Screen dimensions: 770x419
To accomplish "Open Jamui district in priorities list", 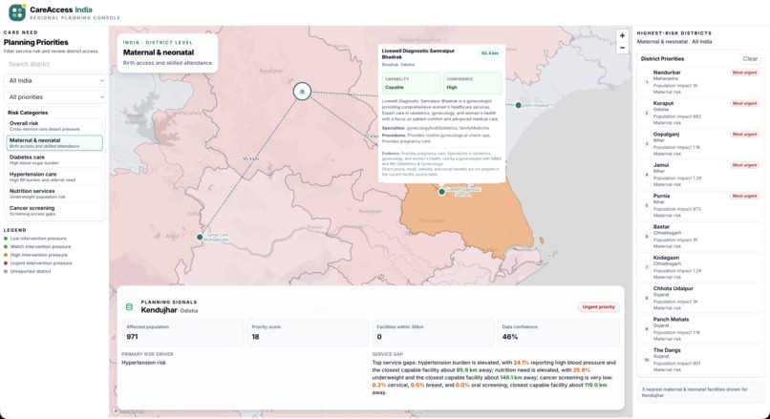I will click(x=701, y=175).
